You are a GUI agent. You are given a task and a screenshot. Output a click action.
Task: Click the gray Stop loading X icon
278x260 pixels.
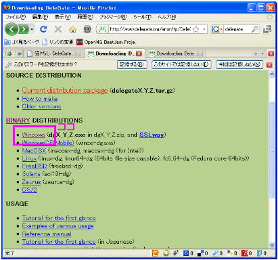tap(58, 29)
